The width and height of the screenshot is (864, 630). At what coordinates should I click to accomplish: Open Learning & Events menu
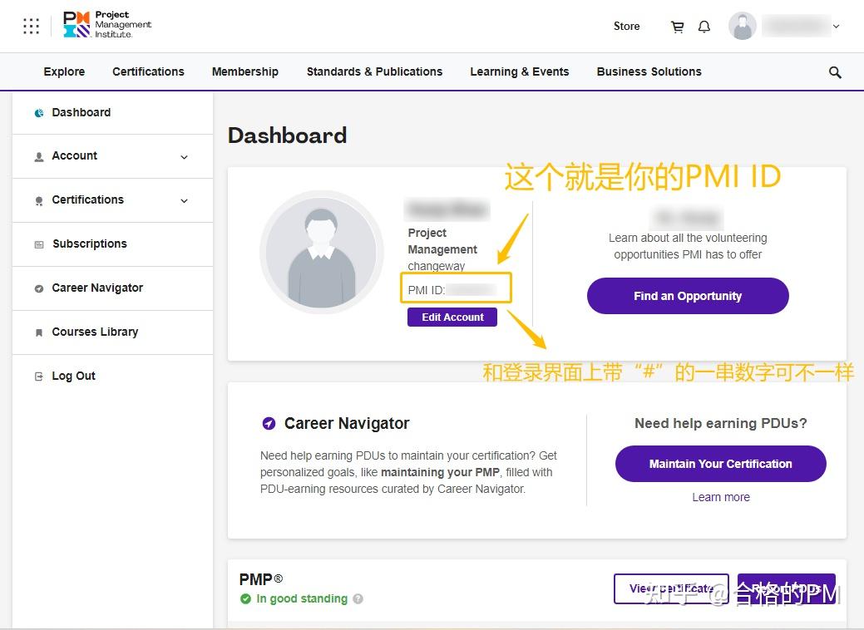(520, 71)
